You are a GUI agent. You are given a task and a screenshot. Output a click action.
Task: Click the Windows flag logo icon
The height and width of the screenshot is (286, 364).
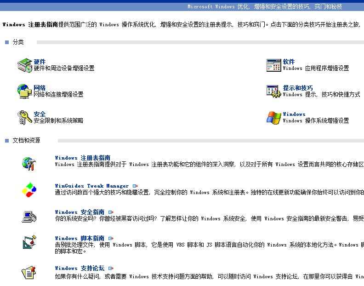click(x=274, y=118)
